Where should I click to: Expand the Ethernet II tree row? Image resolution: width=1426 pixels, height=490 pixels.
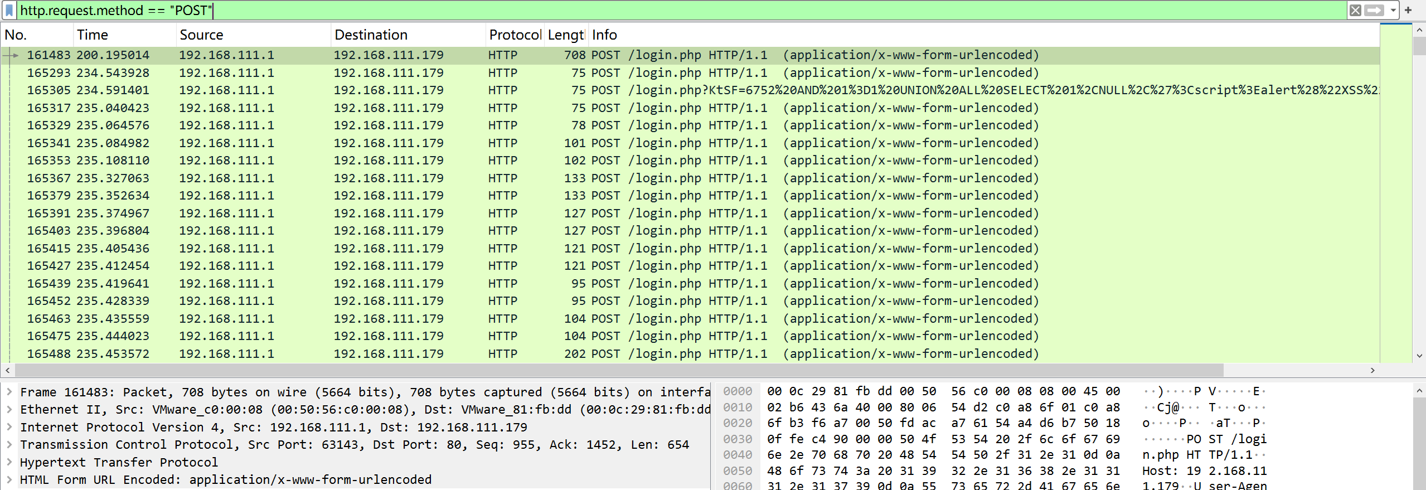(x=9, y=410)
